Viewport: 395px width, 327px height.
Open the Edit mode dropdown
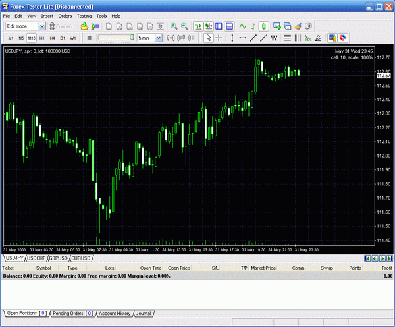(x=42, y=26)
